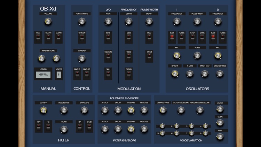Toggle Oscillator 1 PULSE switch
Image resolution: width=261 pixels, height=147 pixels.
pos(182,38)
